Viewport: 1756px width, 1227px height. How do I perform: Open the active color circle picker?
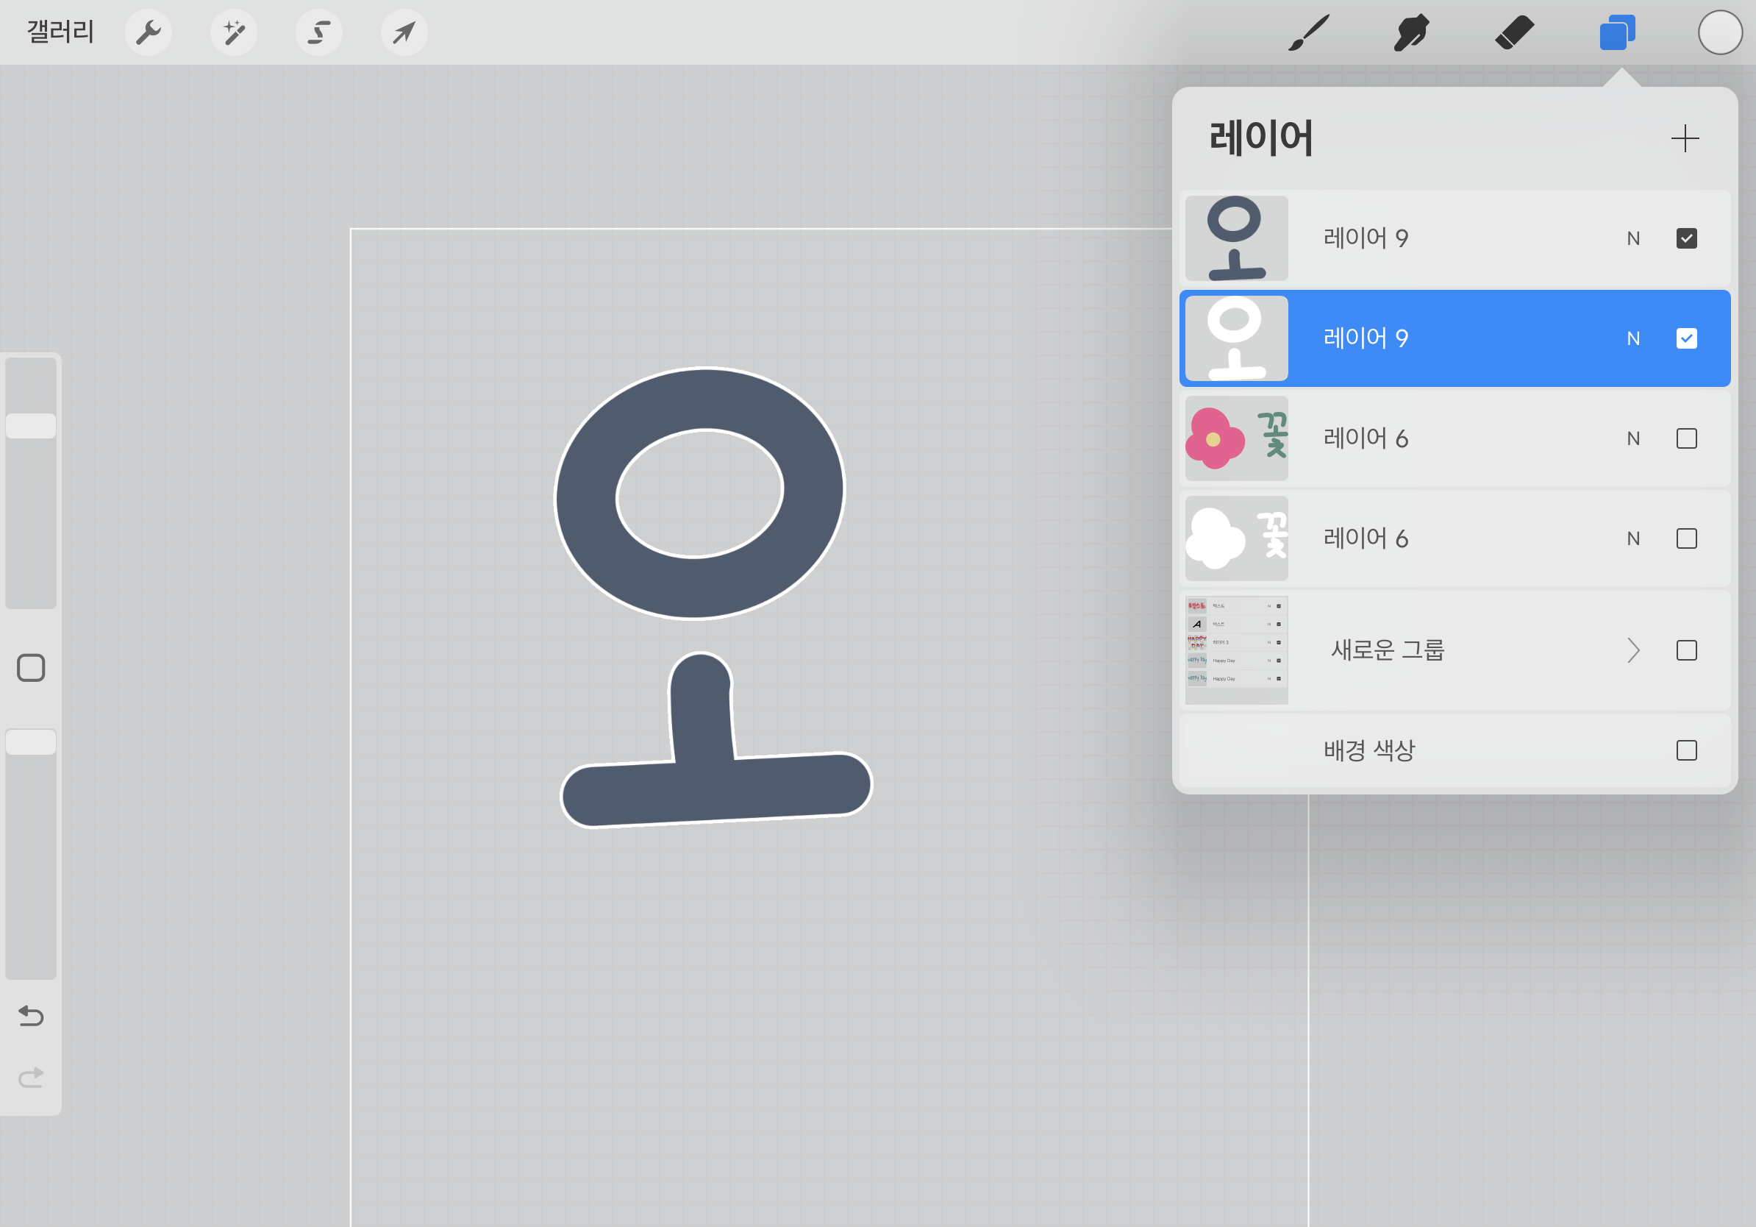click(x=1720, y=33)
